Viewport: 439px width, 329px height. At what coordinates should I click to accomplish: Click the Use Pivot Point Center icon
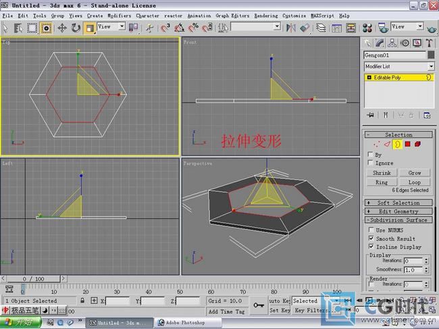click(133, 28)
